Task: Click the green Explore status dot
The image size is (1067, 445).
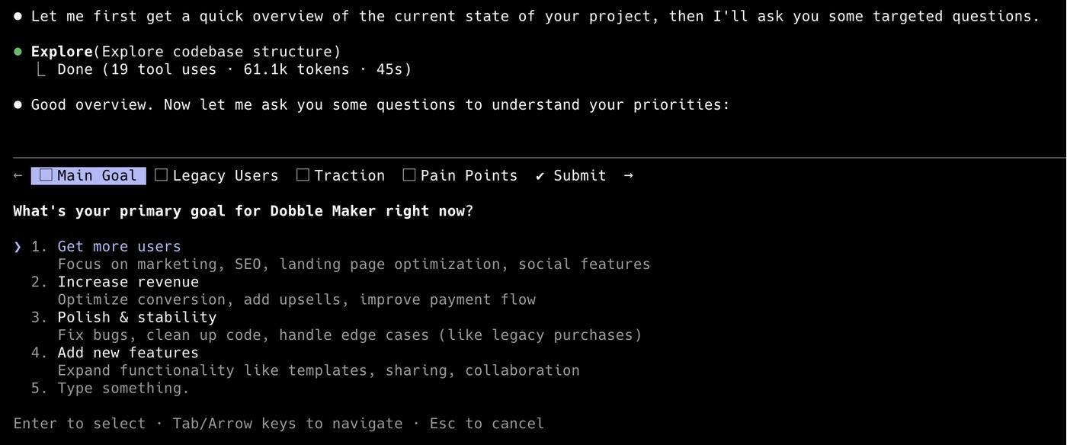Action: click(18, 52)
